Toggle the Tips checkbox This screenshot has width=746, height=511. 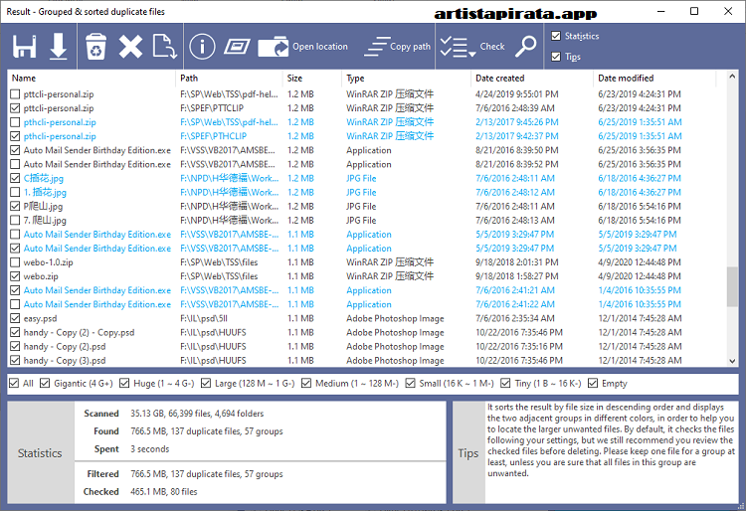pyautogui.click(x=556, y=57)
